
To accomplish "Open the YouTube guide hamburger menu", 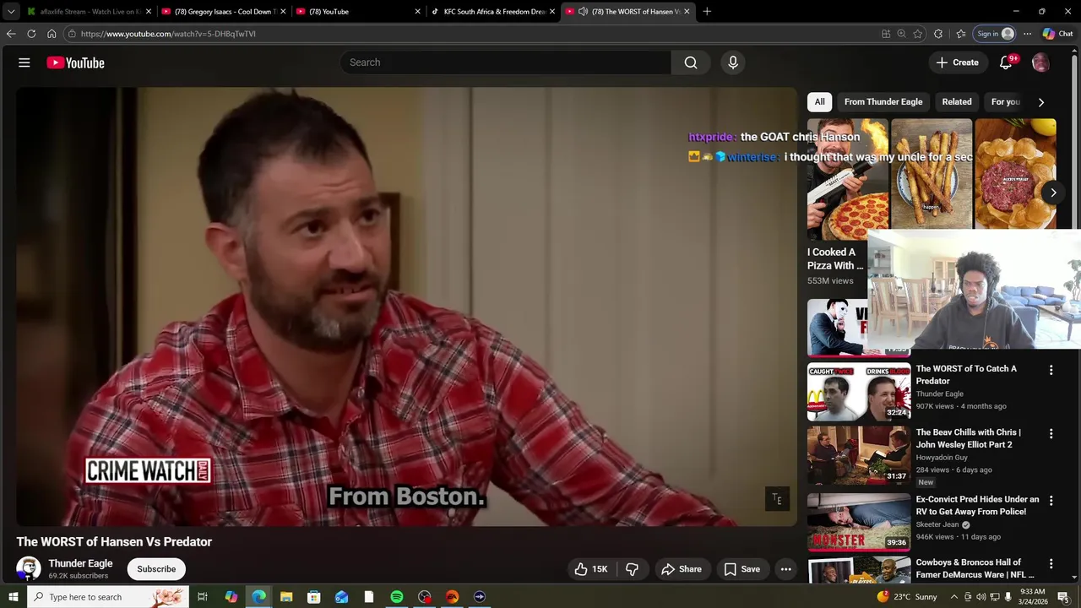I will 24,62.
